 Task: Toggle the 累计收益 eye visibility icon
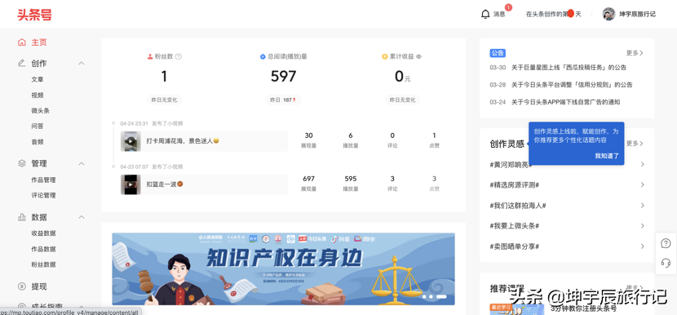(x=418, y=56)
